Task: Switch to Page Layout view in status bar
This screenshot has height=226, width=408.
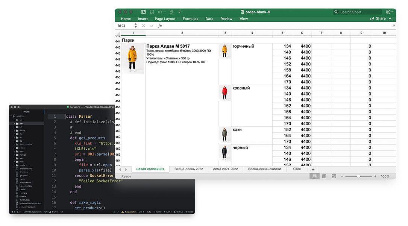Action: [324, 176]
